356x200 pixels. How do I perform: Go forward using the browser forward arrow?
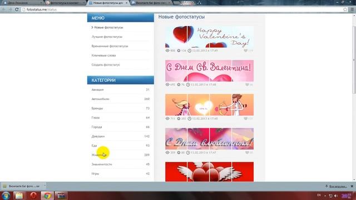tap(10, 9)
